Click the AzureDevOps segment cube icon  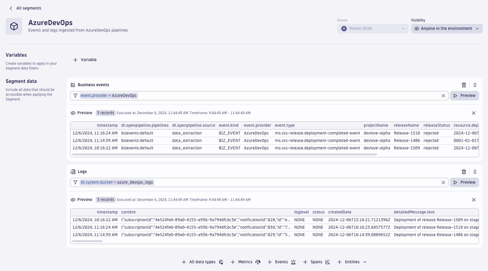(x=14, y=26)
